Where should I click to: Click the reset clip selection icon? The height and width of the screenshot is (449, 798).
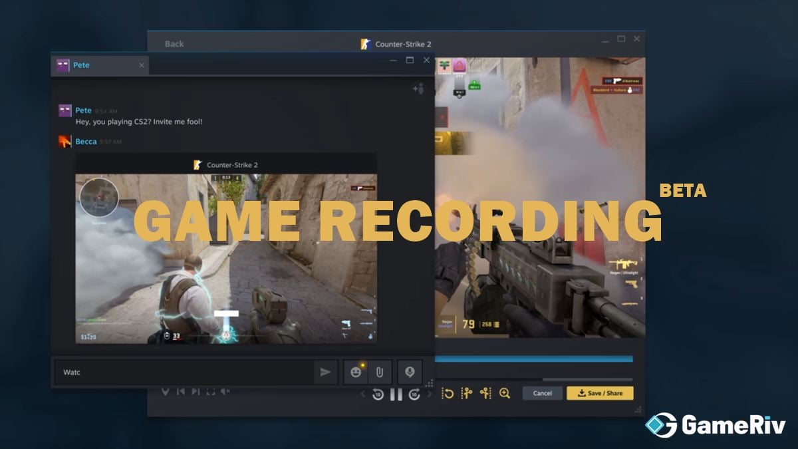pyautogui.click(x=448, y=393)
